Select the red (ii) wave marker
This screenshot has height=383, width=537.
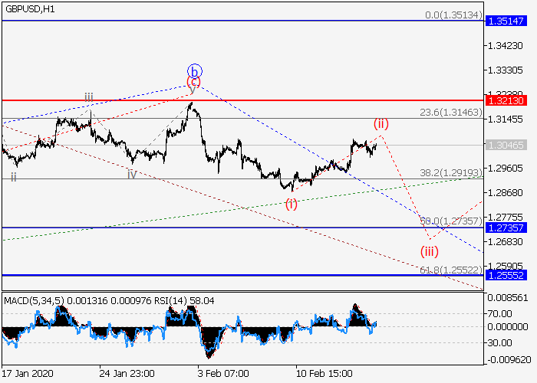click(x=381, y=123)
